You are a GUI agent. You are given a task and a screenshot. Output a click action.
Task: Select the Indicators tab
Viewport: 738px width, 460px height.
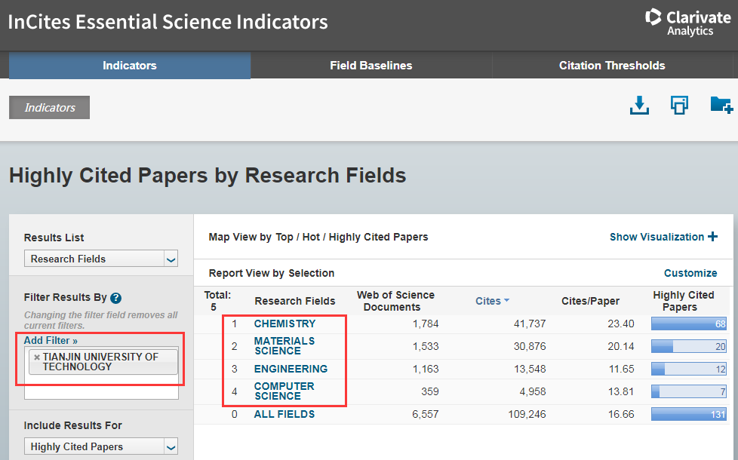click(129, 66)
